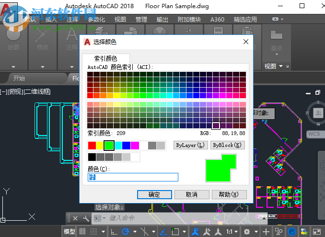Open workspace switching dropdown arrow
This screenshot has height=237, width=325.
click(x=256, y=232)
